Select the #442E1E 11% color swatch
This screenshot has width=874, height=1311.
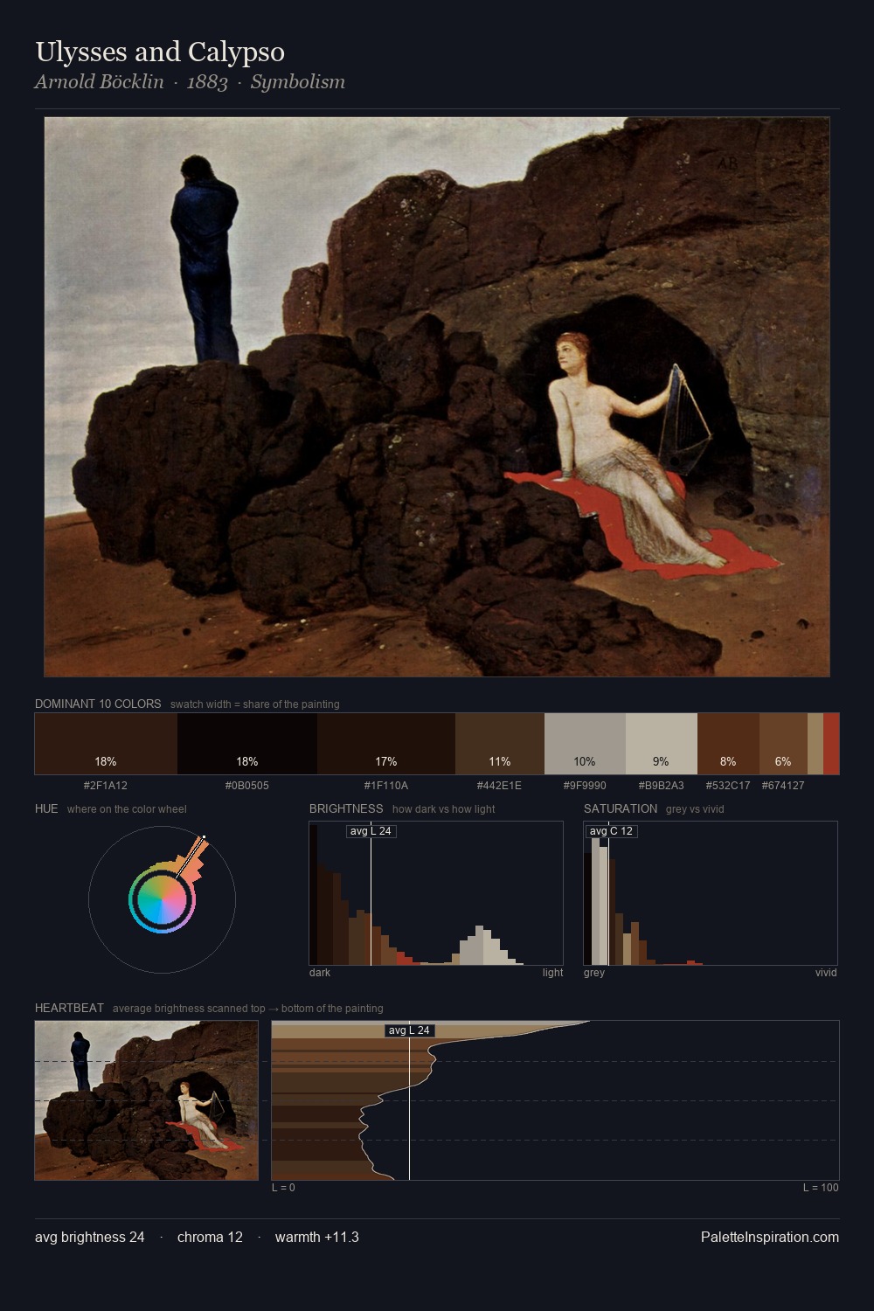[500, 744]
